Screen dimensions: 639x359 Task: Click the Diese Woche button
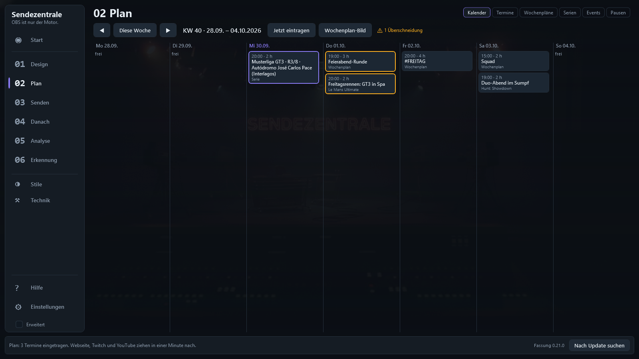click(135, 30)
